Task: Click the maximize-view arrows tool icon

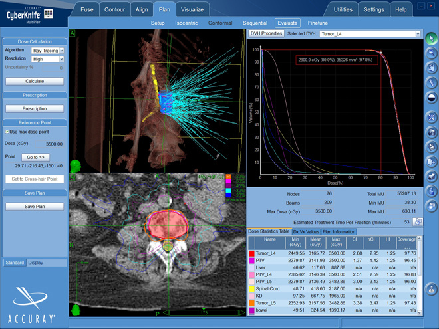Action: click(x=432, y=117)
